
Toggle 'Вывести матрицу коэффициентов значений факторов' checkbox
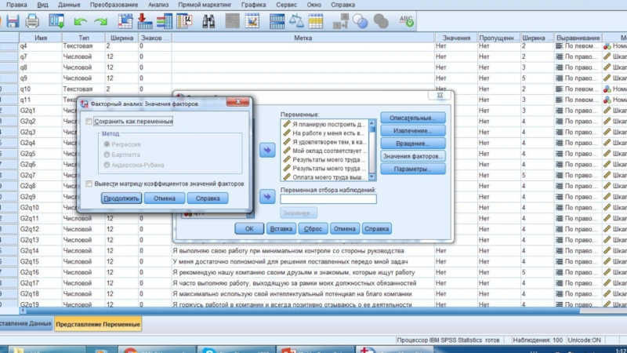[89, 184]
